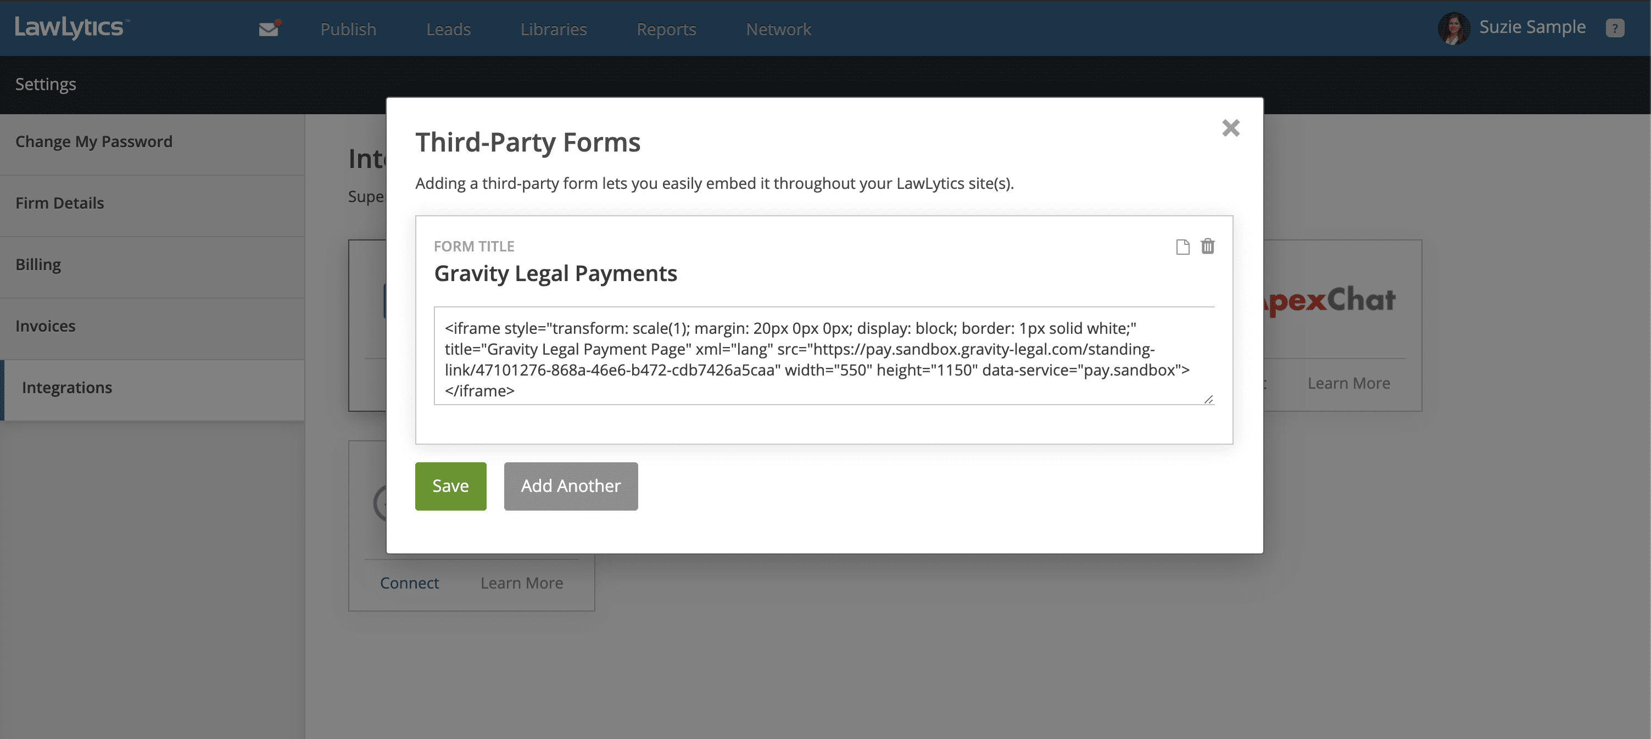
Task: Click the mail envelope notification icon
Action: pos(269,29)
